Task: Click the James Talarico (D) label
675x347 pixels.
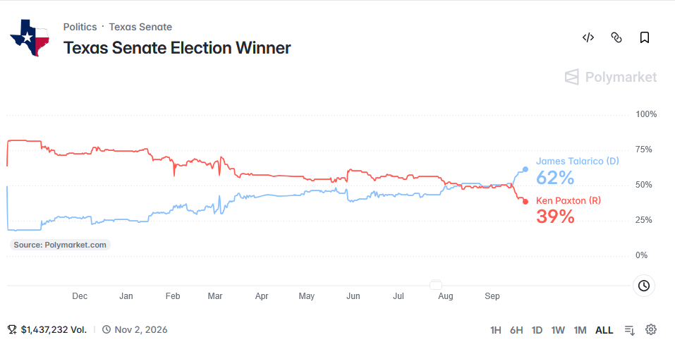Action: point(577,161)
